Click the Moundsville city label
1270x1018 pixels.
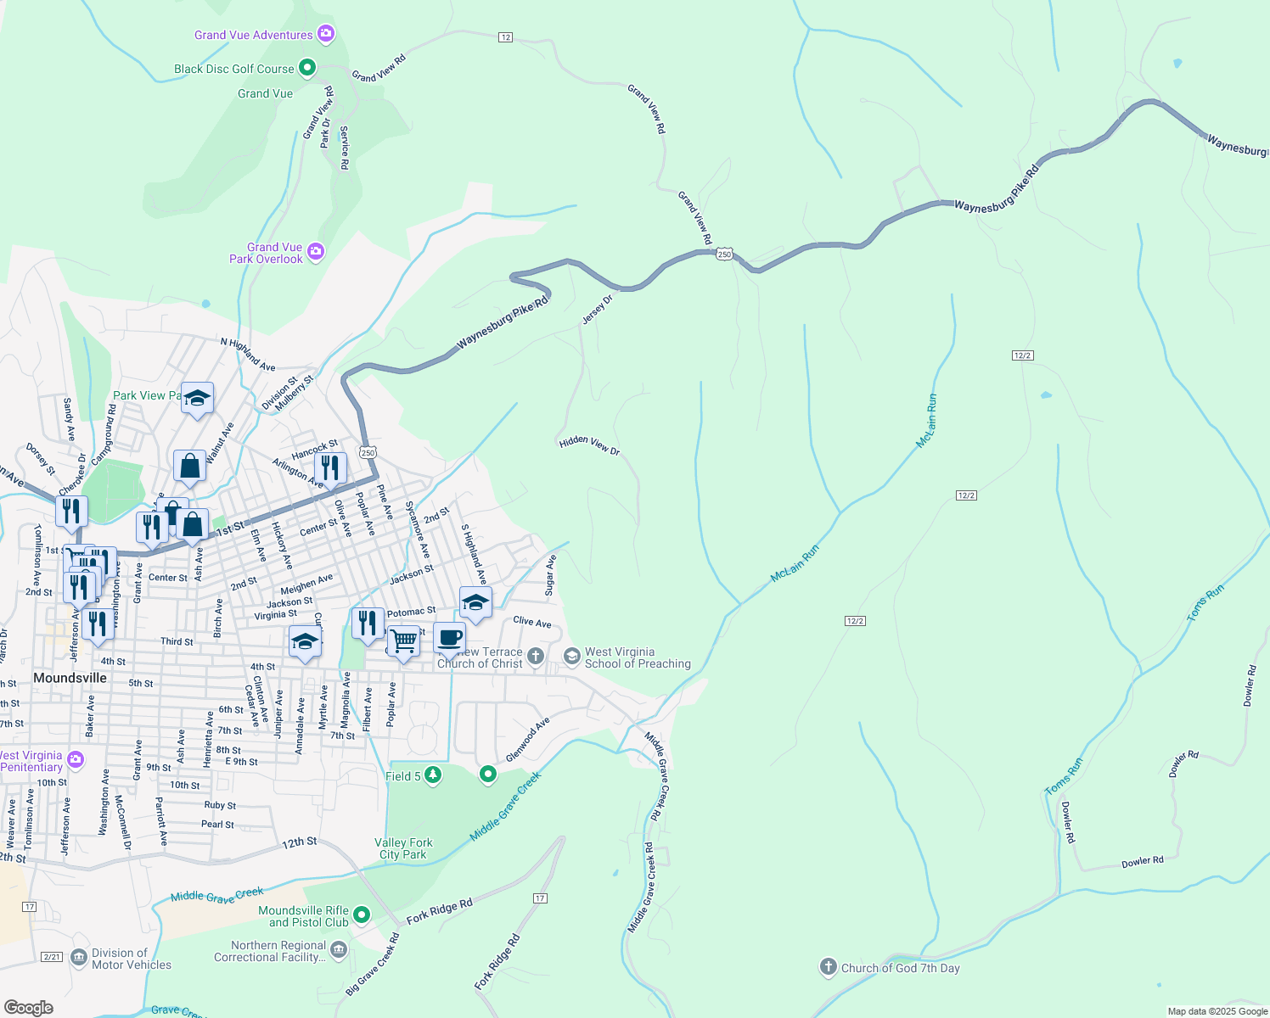click(70, 678)
